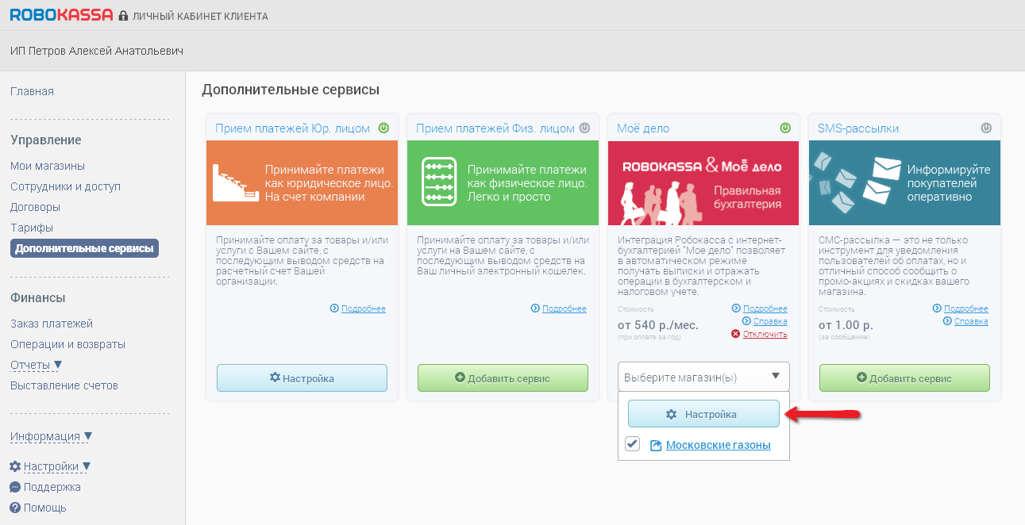Screen dimensions: 1025x525
Task: Click the orange stairs banner image
Action: 302,182
